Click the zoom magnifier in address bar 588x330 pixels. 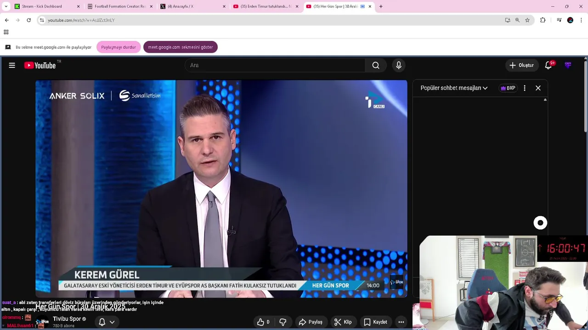tap(517, 20)
